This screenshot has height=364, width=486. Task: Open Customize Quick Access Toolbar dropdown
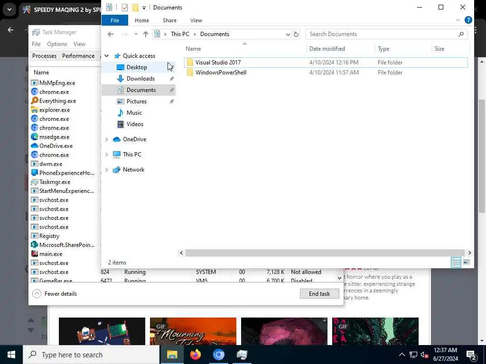pyautogui.click(x=144, y=8)
